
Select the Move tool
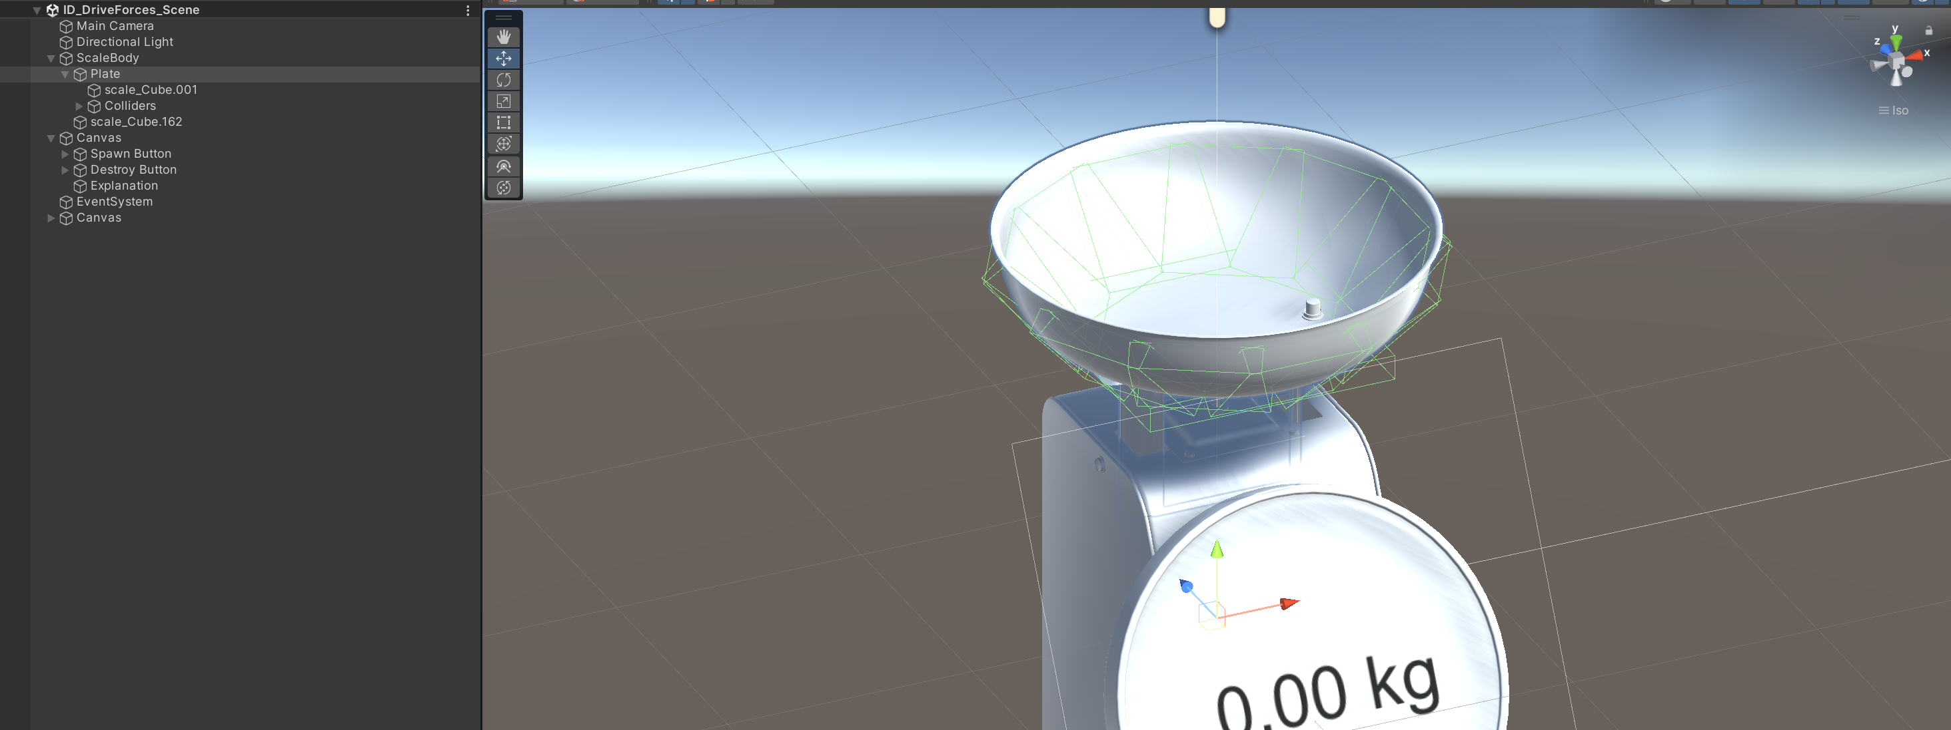pyautogui.click(x=503, y=59)
